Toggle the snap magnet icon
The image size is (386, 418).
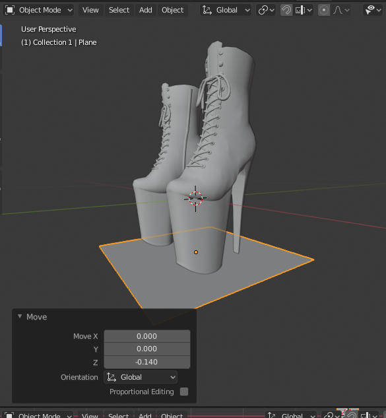pos(286,10)
